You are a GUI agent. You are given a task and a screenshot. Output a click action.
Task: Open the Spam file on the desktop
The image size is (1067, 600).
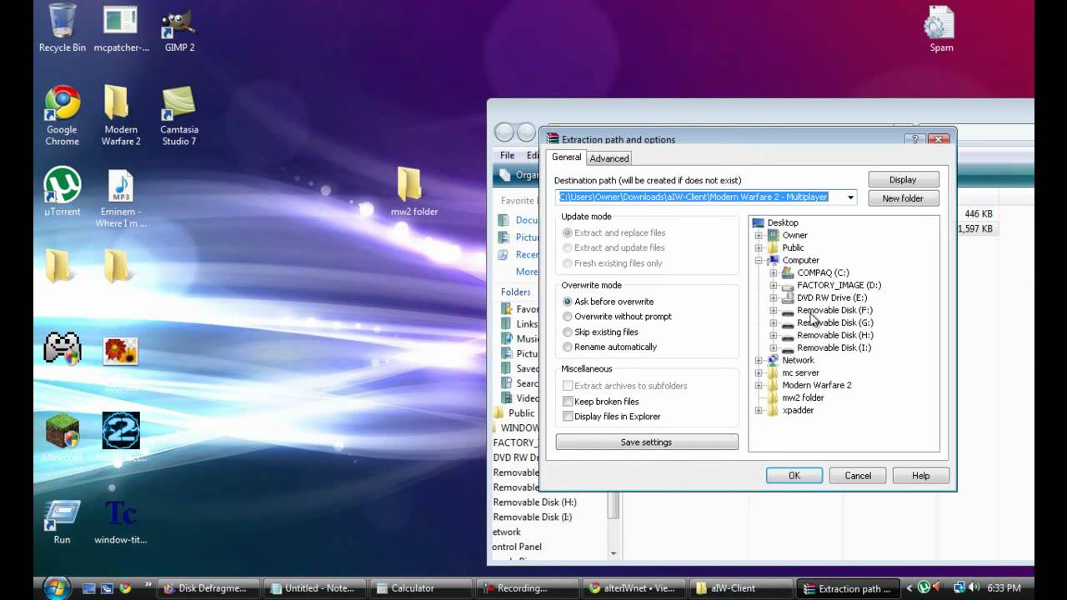[x=941, y=27]
